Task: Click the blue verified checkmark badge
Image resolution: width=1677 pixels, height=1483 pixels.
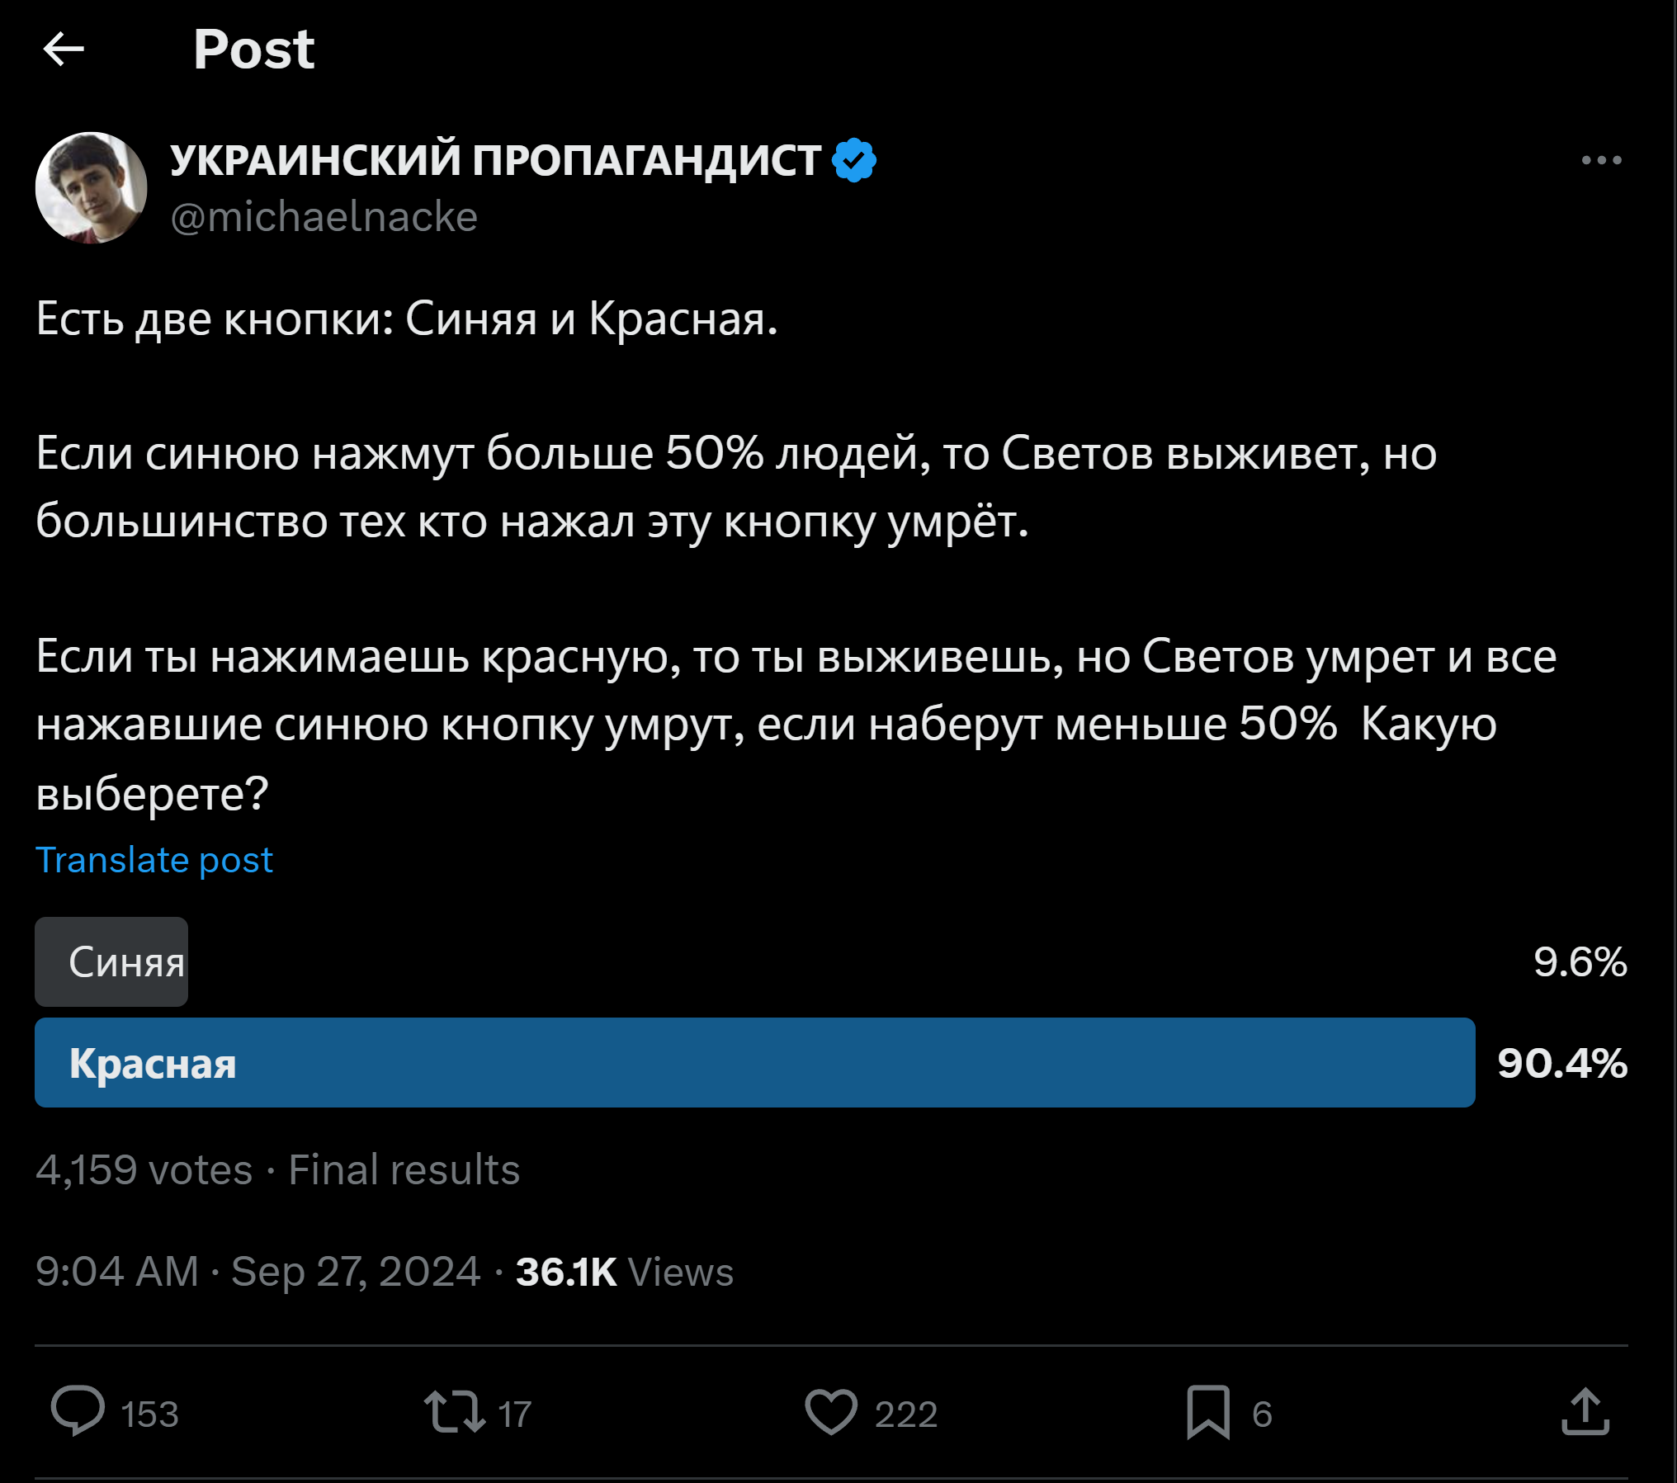Action: (854, 160)
